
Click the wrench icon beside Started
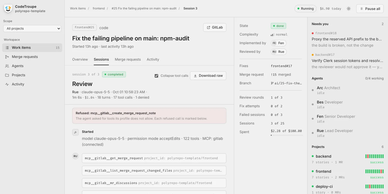click(75, 132)
